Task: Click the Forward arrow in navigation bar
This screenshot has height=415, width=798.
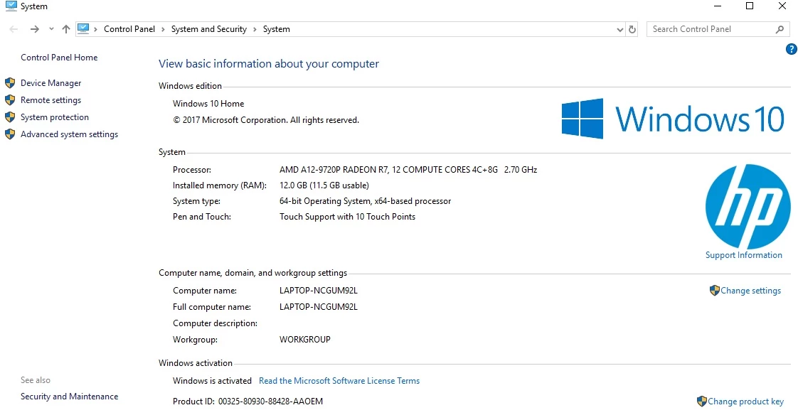Action: point(35,29)
